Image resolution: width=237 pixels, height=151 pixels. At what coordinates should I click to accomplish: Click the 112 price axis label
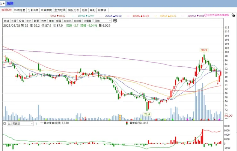(x=227, y=27)
